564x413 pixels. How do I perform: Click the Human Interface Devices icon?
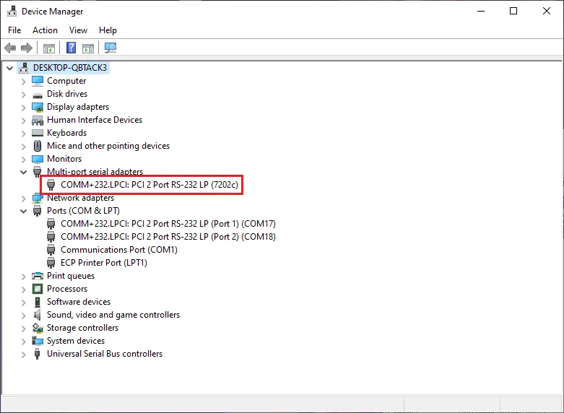[38, 120]
